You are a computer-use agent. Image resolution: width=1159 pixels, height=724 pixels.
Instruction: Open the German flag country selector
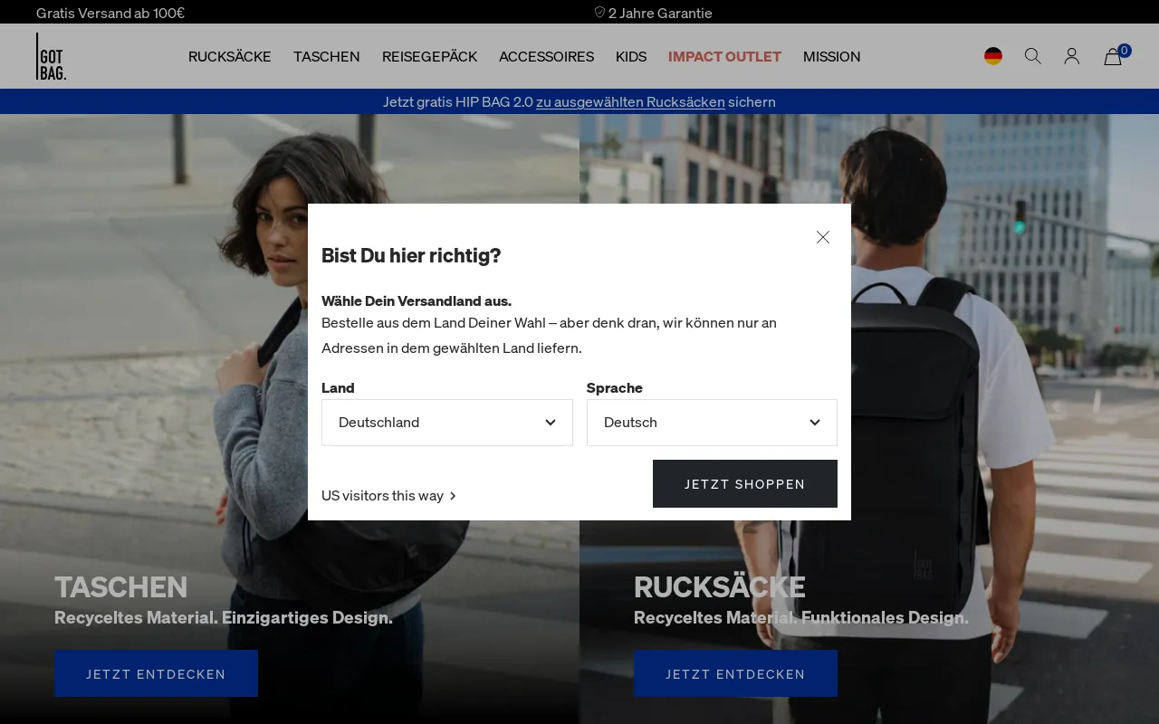(993, 56)
